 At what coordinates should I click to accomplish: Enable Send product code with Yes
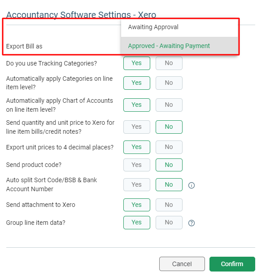137,165
